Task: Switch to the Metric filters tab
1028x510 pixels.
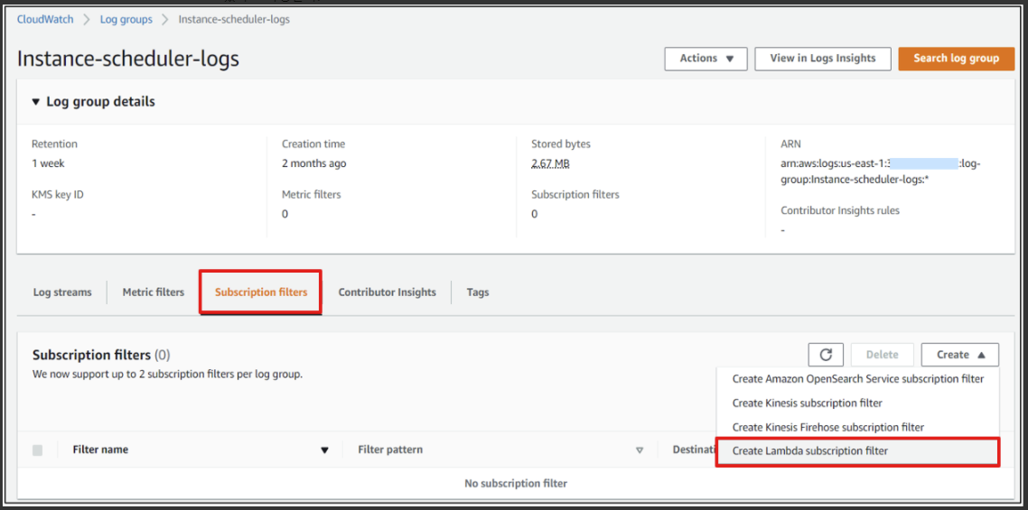Action: pos(154,292)
